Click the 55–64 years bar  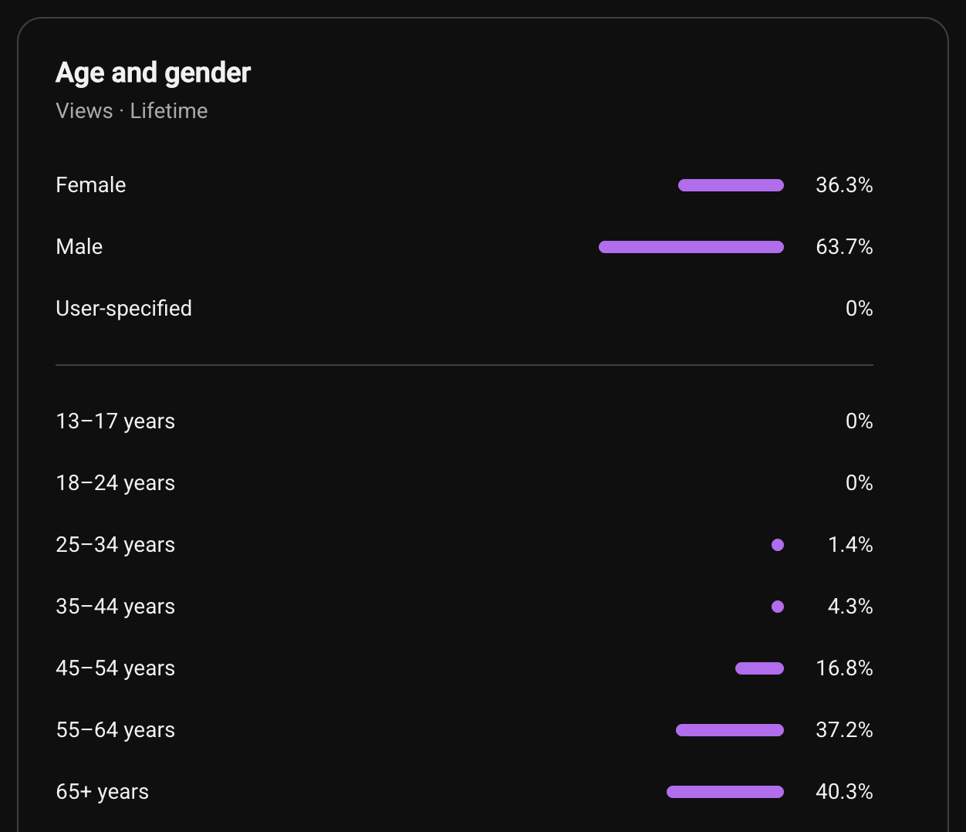(x=730, y=730)
